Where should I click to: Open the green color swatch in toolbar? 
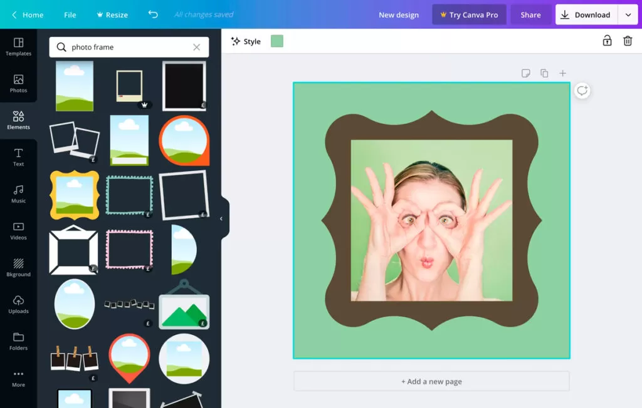coord(277,41)
